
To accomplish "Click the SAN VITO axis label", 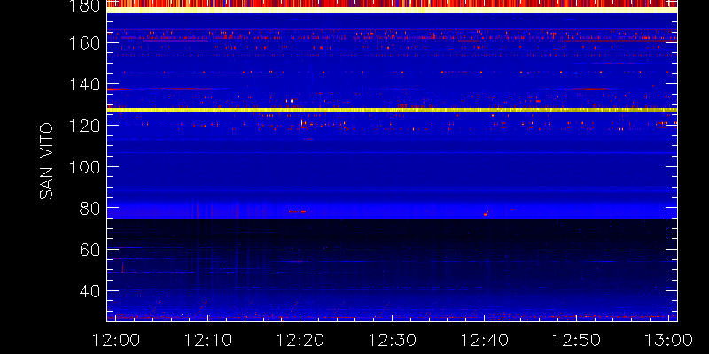I will 46,161.
